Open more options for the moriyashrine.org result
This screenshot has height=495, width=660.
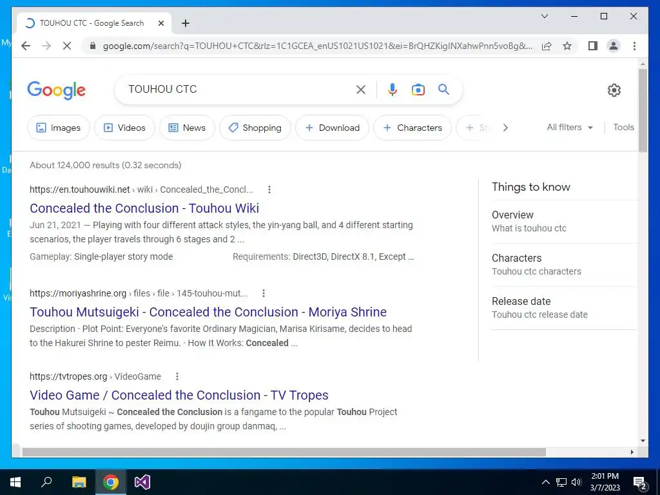tap(264, 293)
